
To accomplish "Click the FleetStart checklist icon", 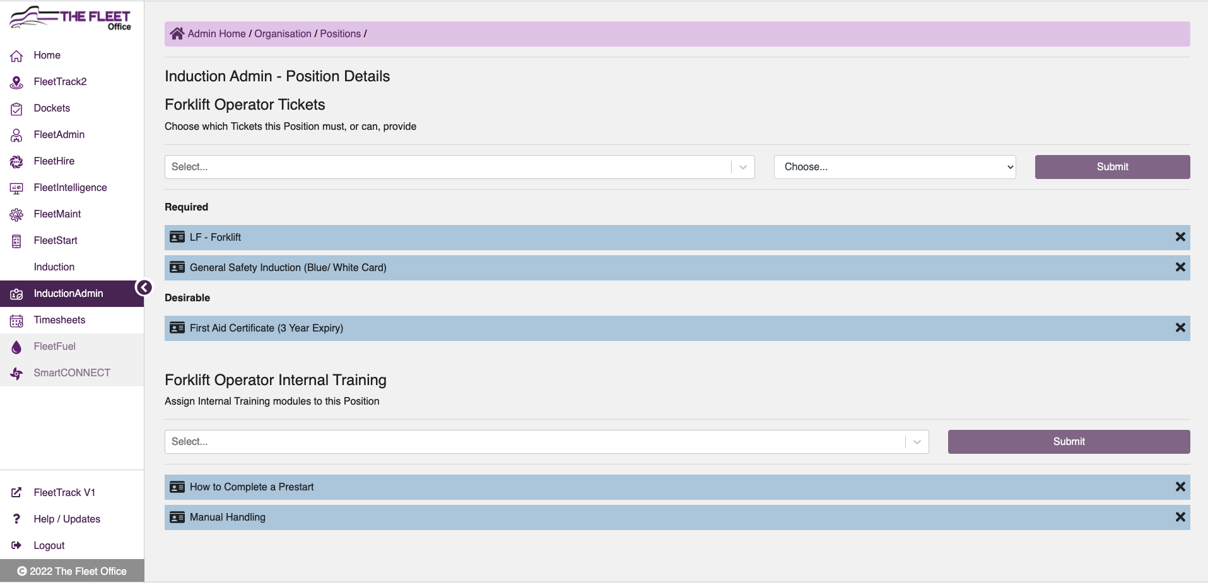I will [x=17, y=241].
